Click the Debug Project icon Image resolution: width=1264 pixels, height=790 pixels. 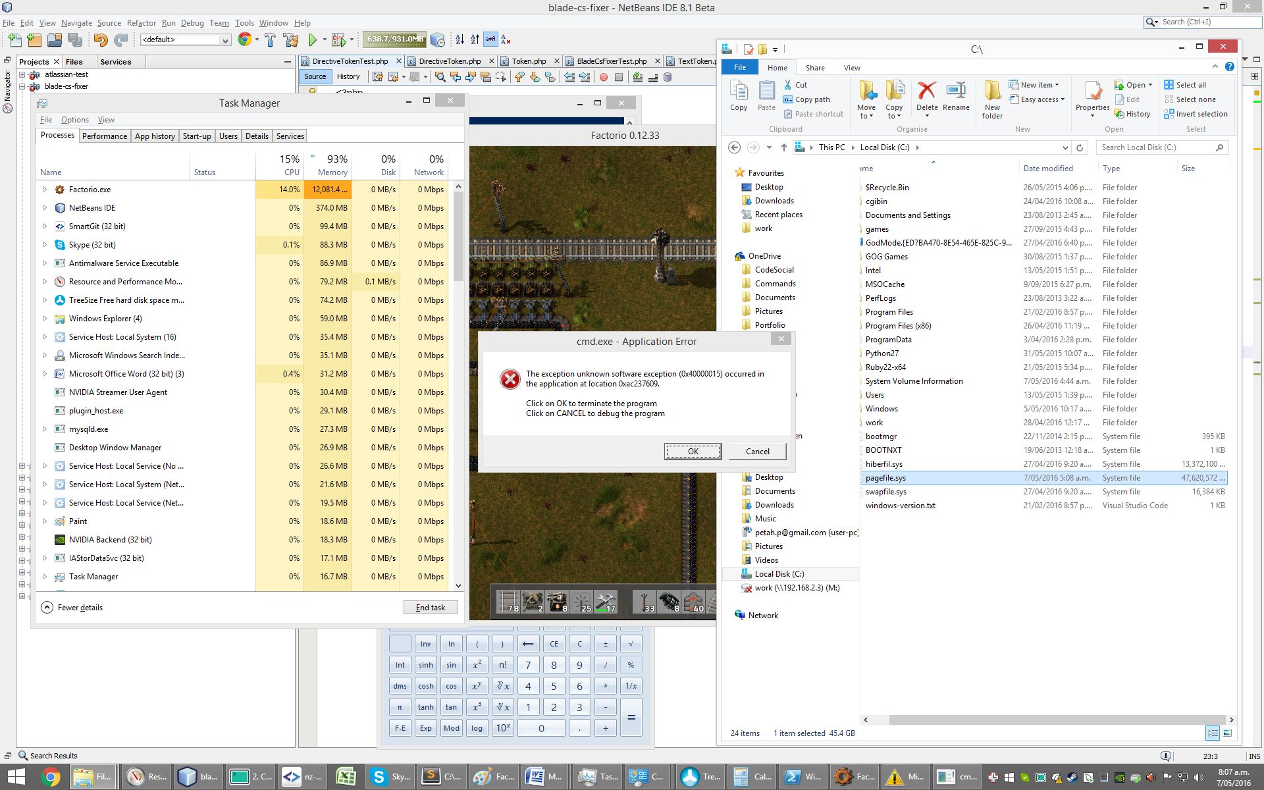(338, 40)
